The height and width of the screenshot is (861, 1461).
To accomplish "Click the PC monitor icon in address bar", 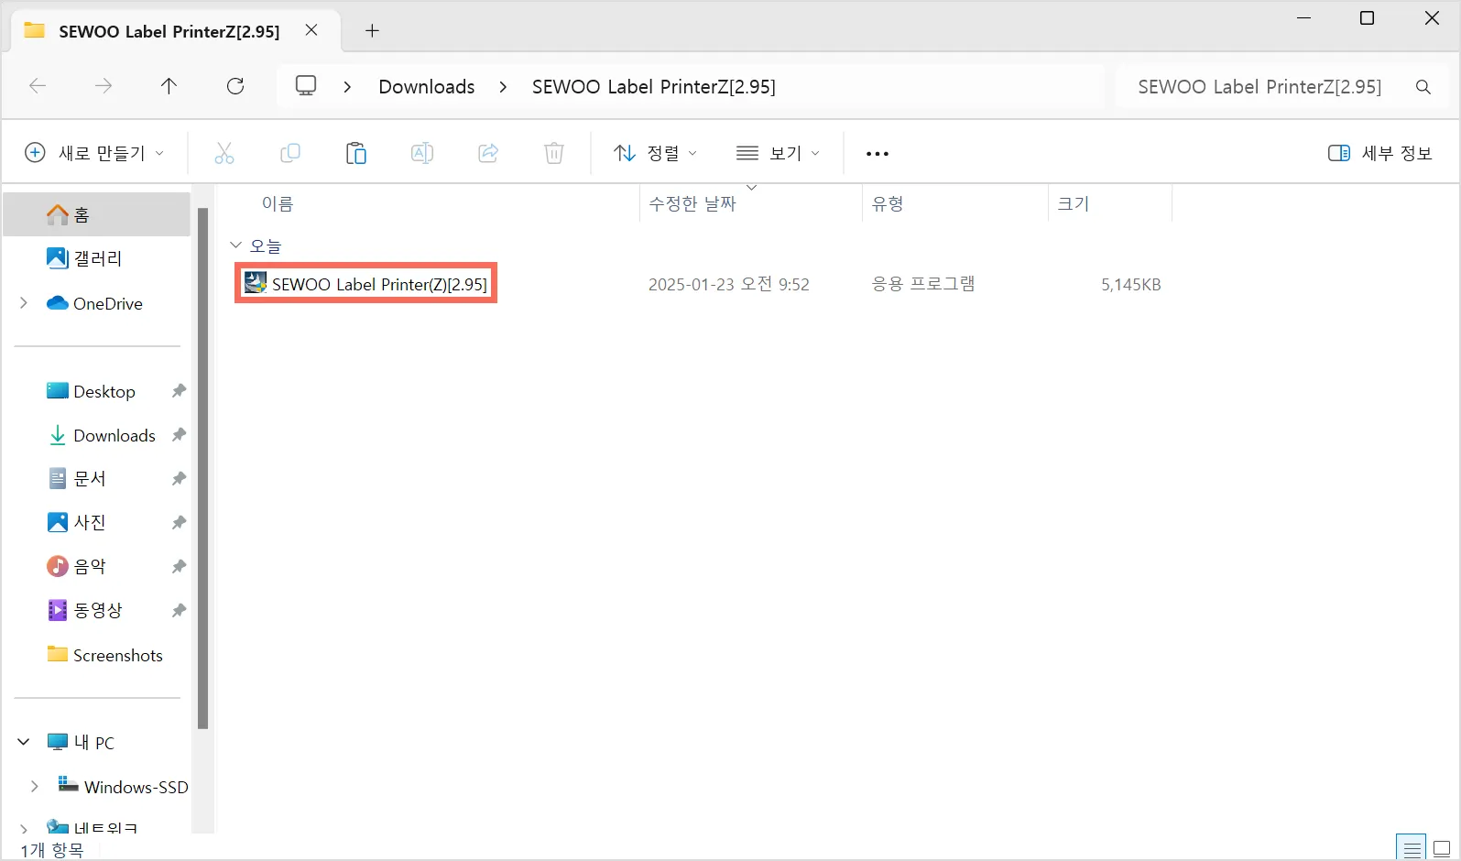I will pos(306,86).
